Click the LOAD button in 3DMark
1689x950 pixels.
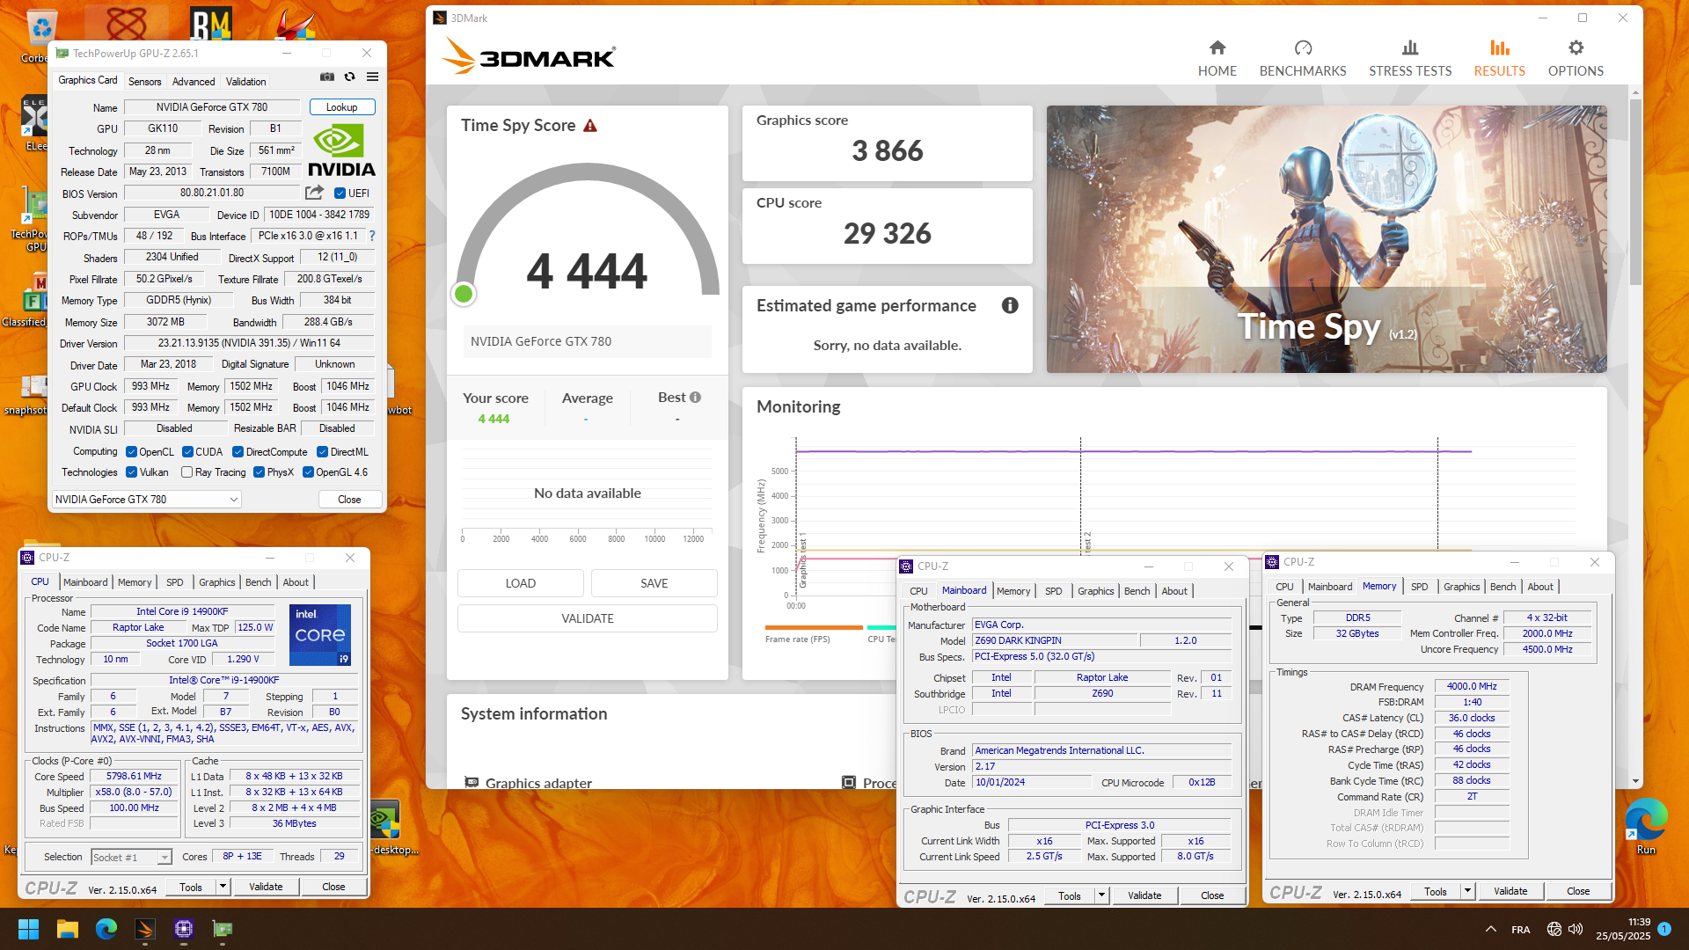pos(520,583)
